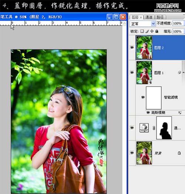Click the vertical scrollbar up arrow of document
Viewport: 185px width, 194px height.
click(124, 23)
